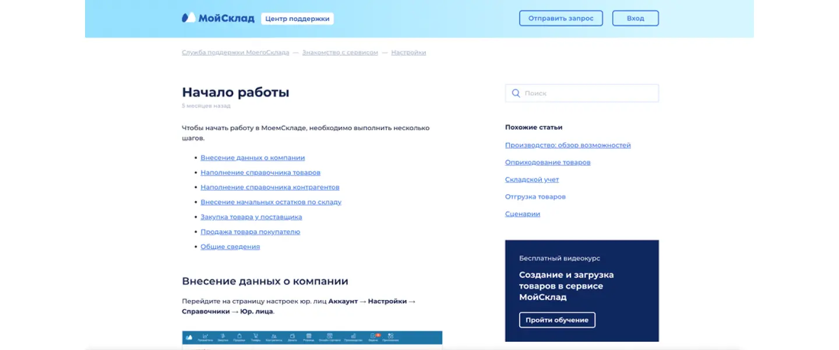This screenshot has height=350, width=839.
Task: Click the Деньги icon in the embedded toolbar
Action: [292, 337]
